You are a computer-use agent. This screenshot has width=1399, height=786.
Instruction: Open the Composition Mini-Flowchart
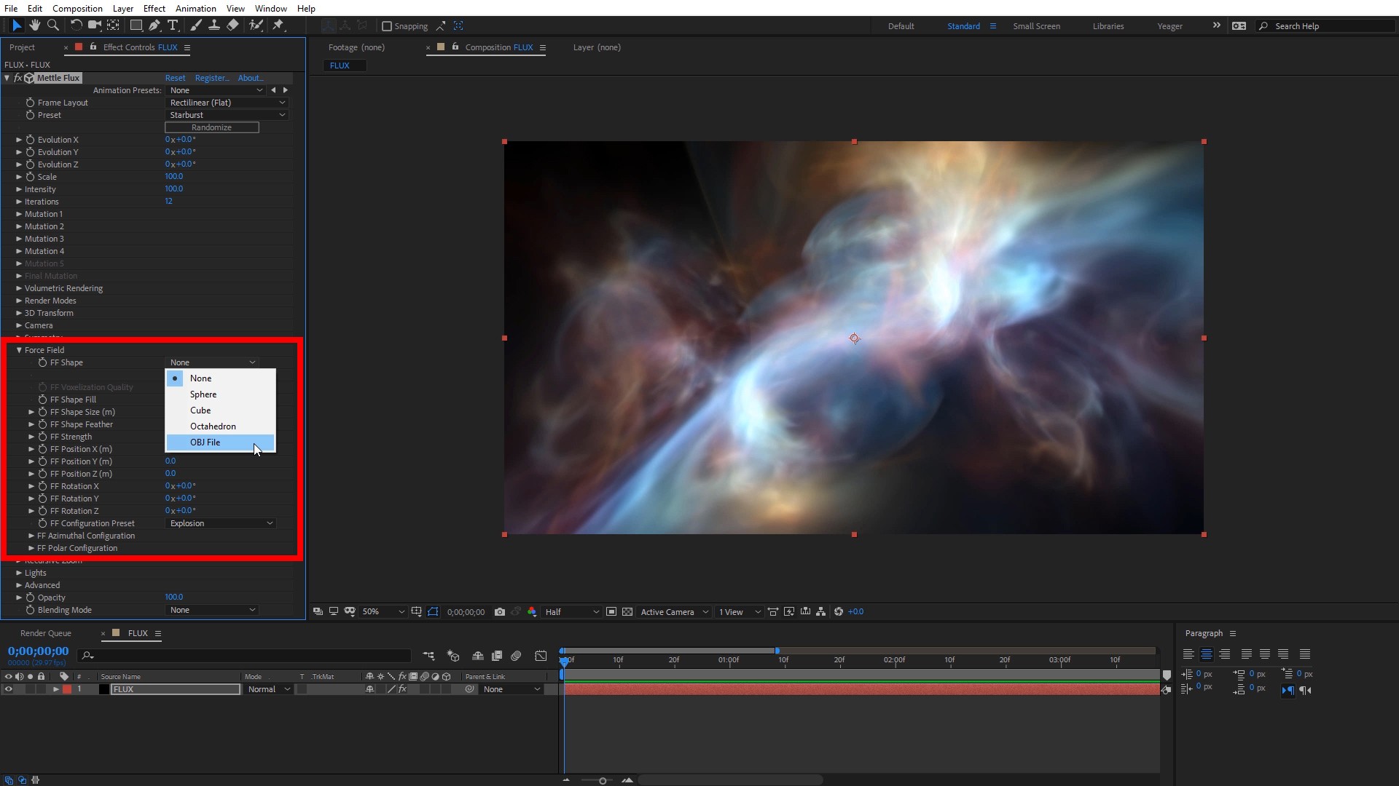click(821, 612)
